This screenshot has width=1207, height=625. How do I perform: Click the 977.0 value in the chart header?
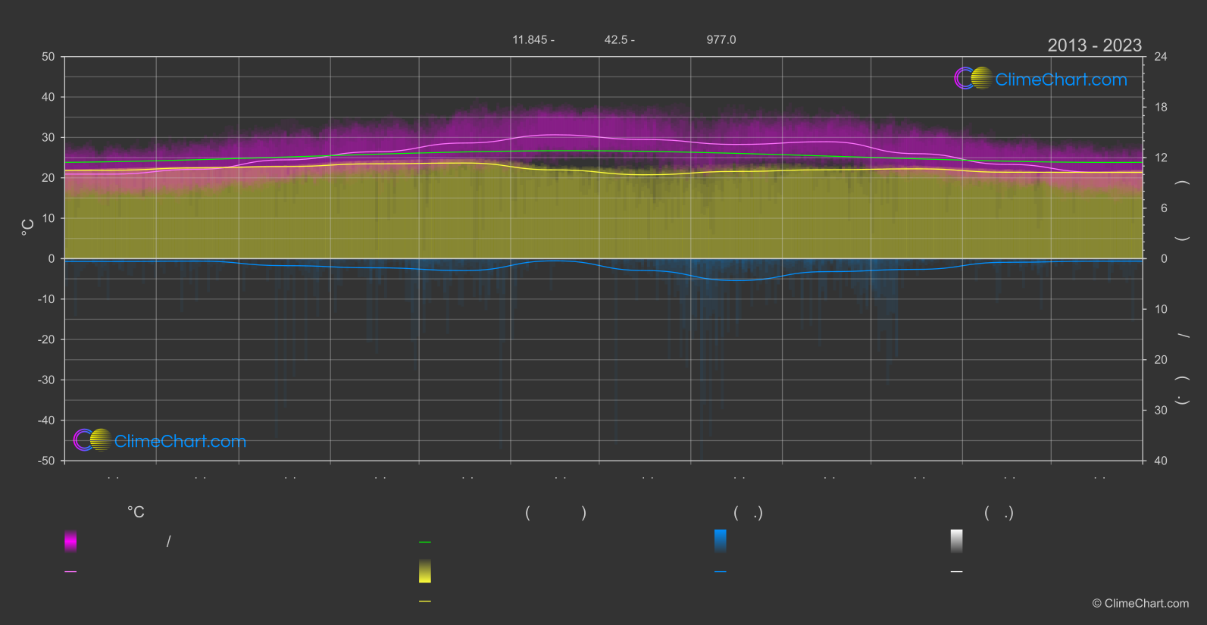pos(721,39)
